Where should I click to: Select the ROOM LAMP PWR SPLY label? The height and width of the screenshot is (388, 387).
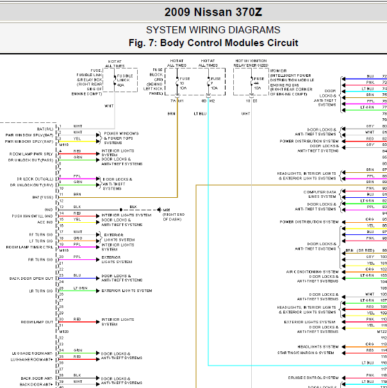(x=31, y=154)
